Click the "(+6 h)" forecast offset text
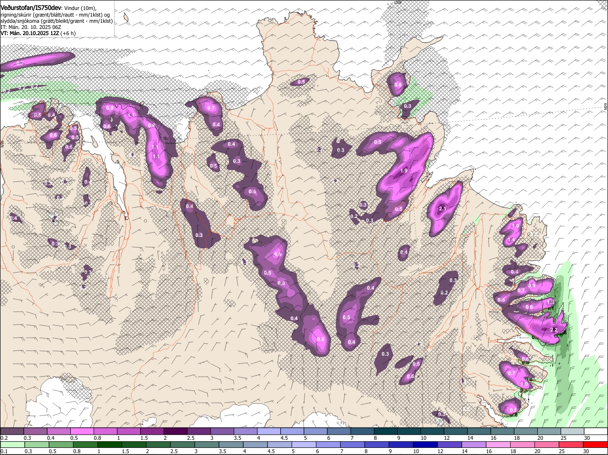The height and width of the screenshot is (455, 608). pos(68,33)
